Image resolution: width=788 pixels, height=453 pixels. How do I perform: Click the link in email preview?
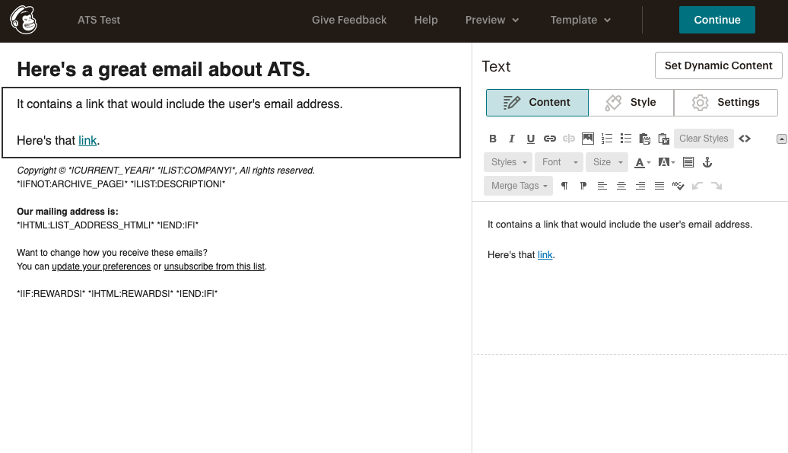(x=87, y=140)
